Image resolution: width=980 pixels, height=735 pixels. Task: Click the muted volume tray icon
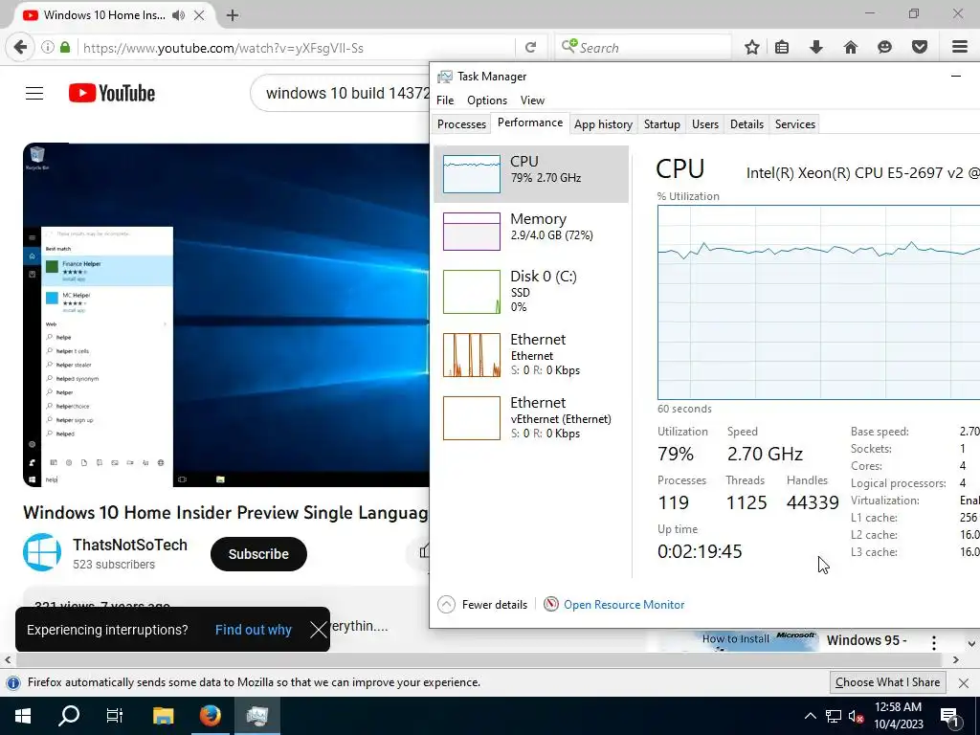856,716
